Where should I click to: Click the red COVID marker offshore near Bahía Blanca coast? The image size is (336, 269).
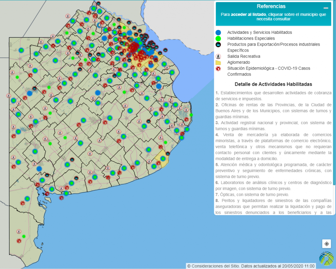point(61,198)
